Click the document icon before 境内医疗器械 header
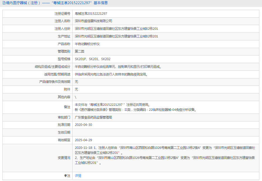The image size is (262, 181). [4, 3]
